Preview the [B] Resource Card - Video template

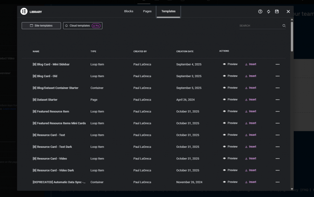click(230, 159)
